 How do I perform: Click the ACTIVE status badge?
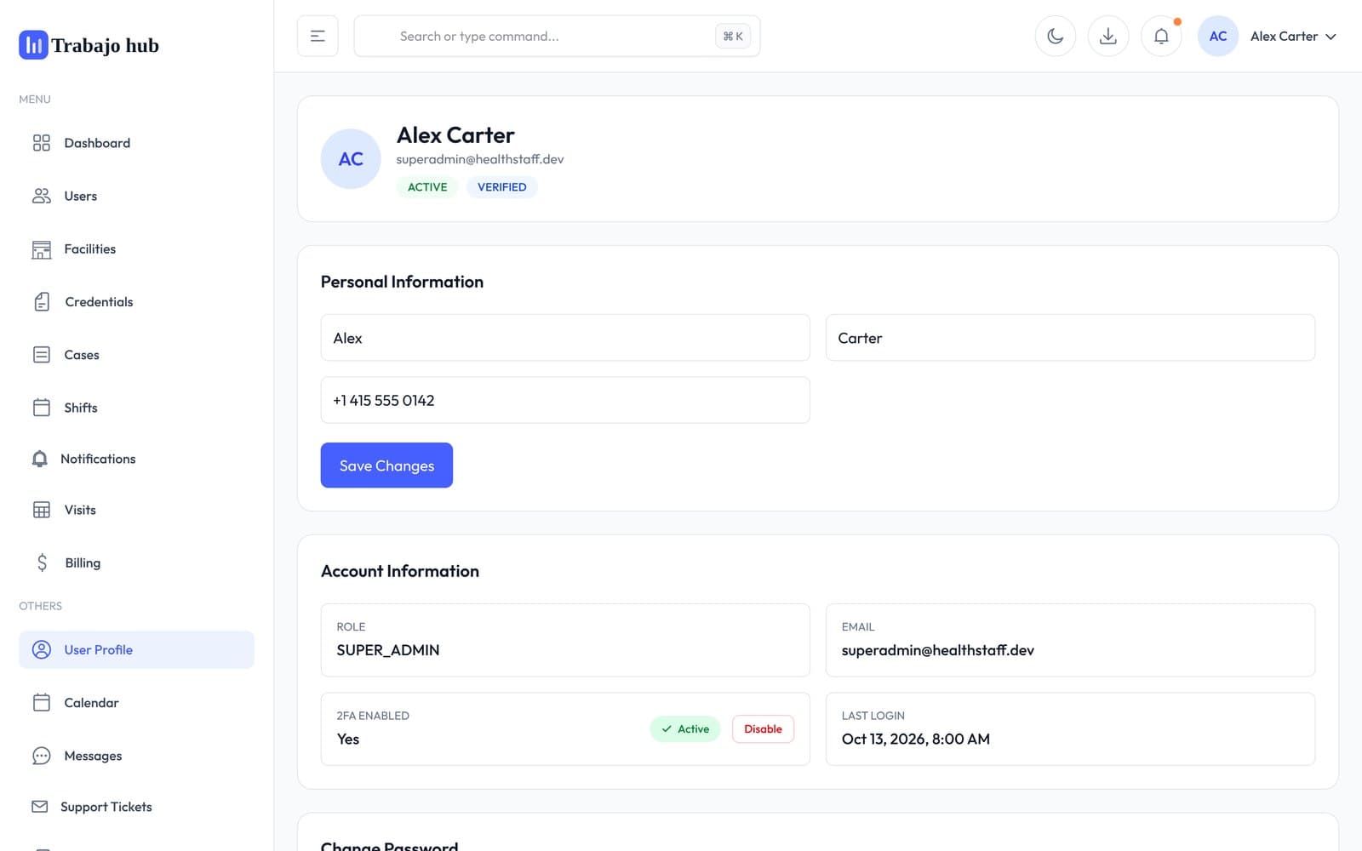(x=427, y=187)
